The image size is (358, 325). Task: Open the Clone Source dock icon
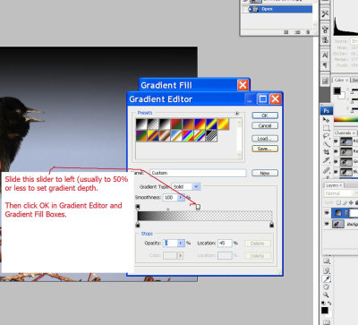[x=325, y=40]
